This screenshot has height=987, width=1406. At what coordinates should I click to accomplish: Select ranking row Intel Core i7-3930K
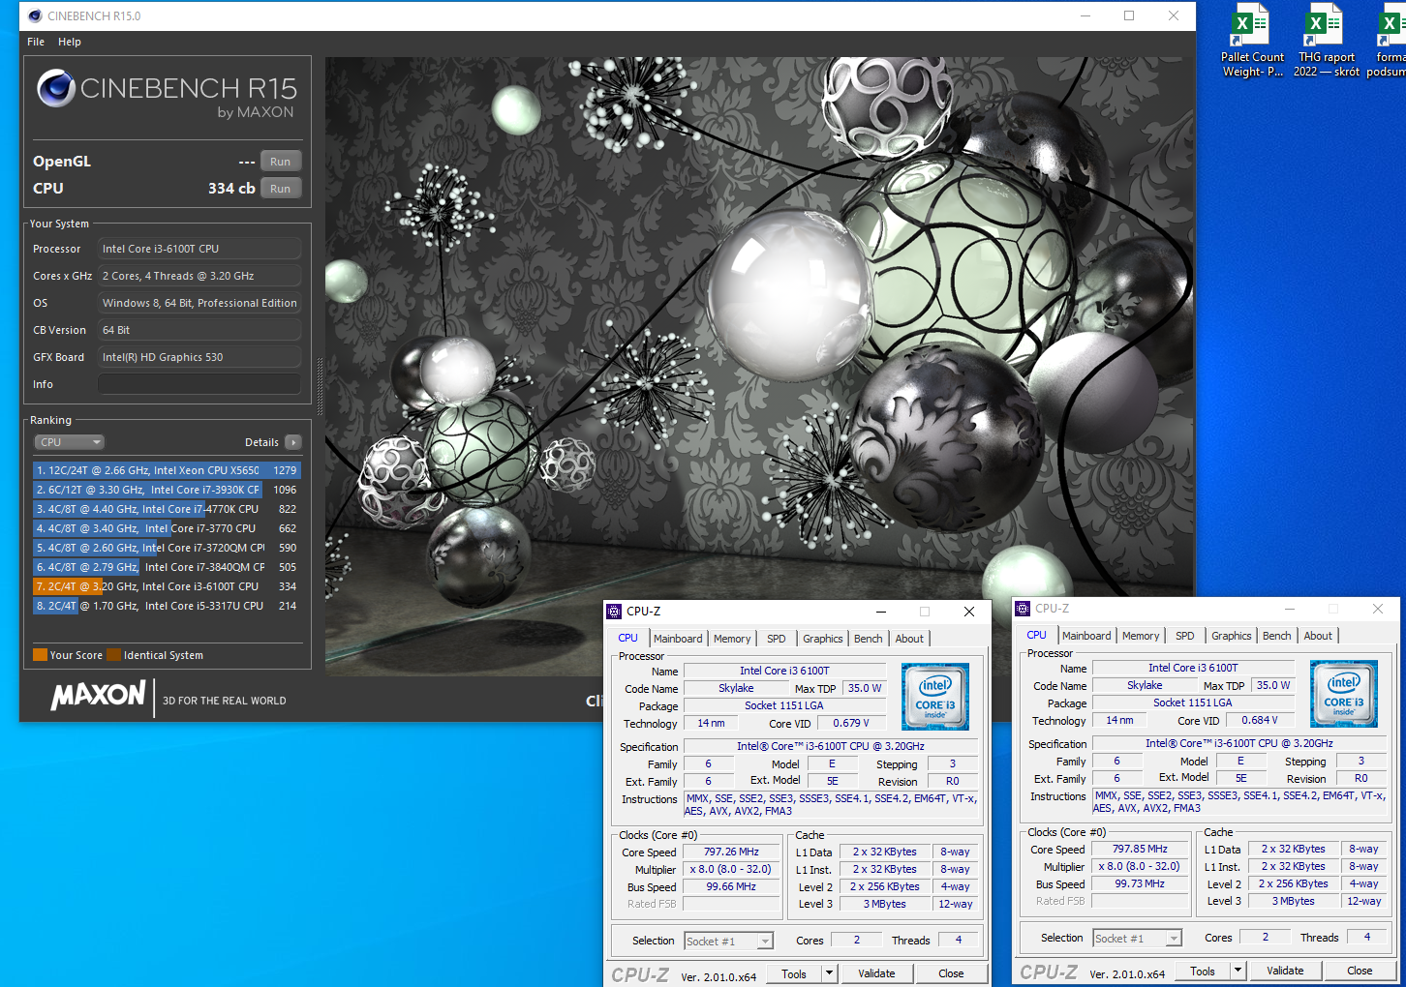(167, 490)
